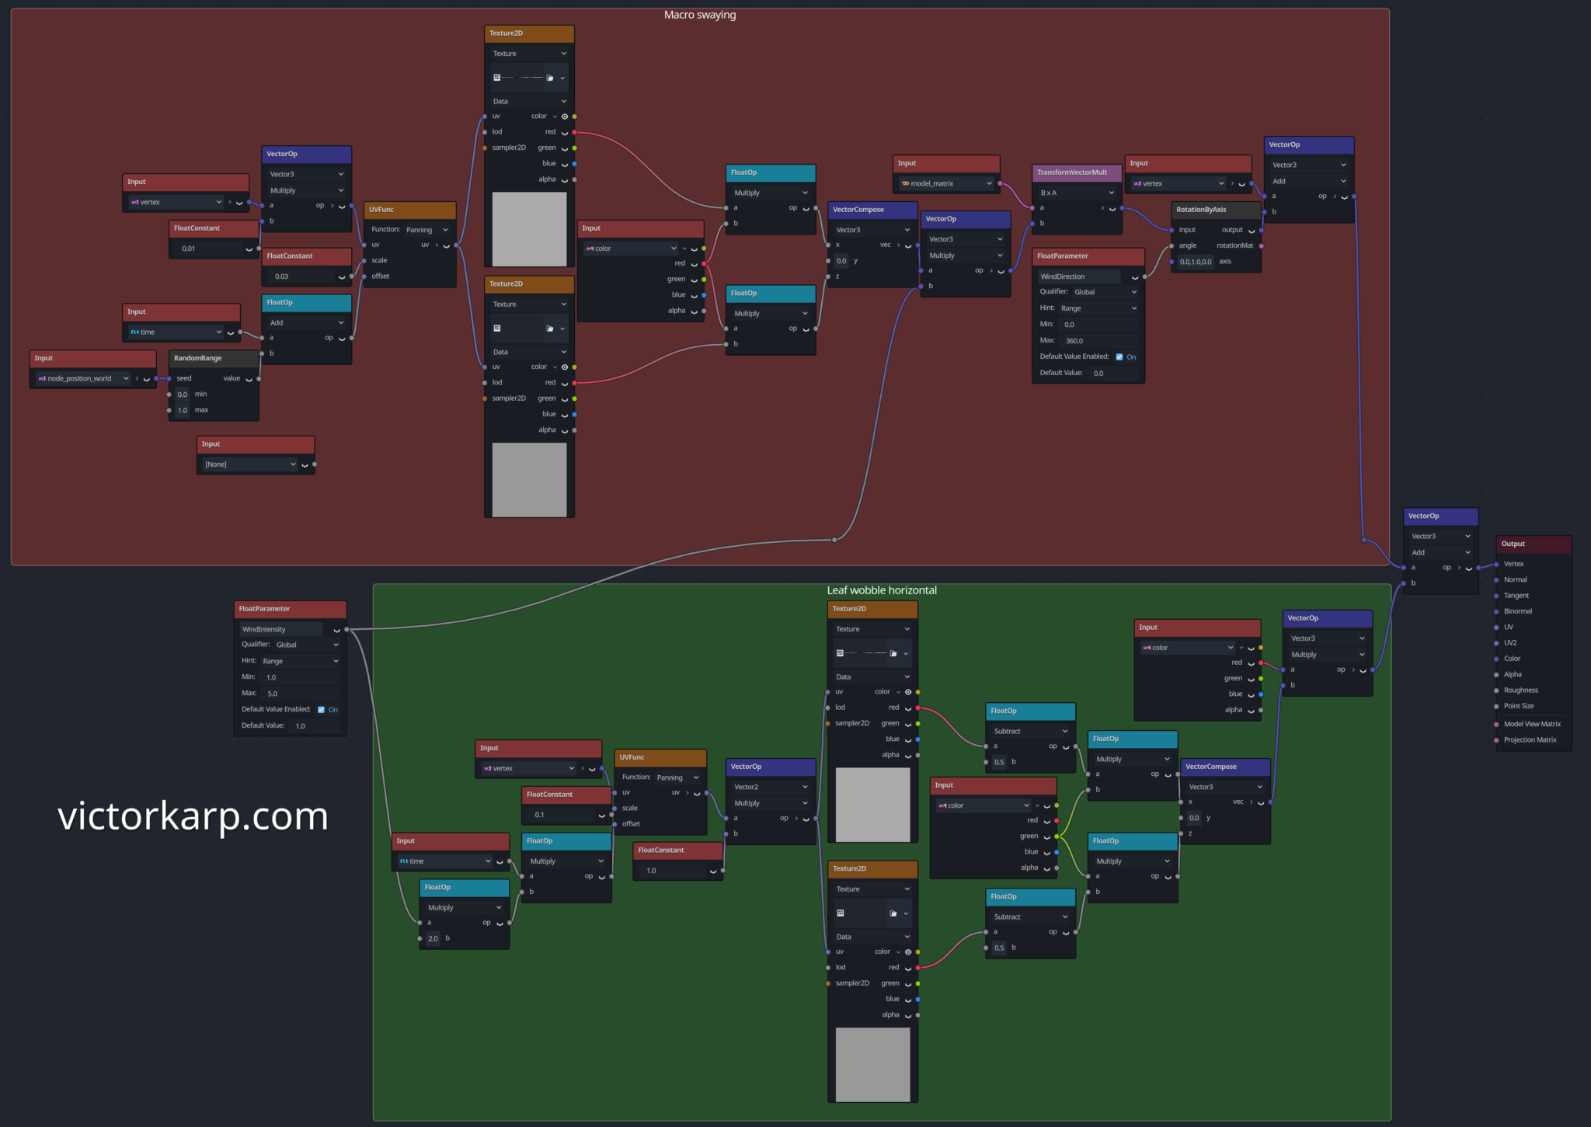Open WindIntensity Qualifier Global dropdown
The image size is (1591, 1127).
point(308,645)
